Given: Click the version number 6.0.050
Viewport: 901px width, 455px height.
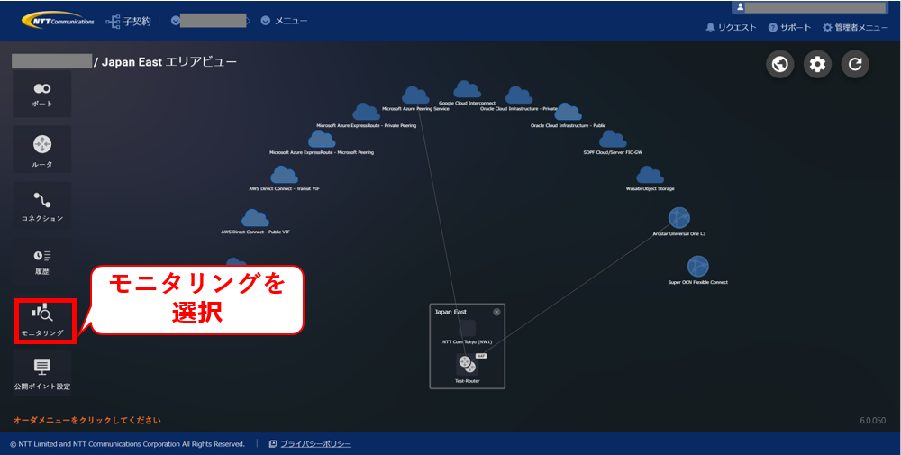Looking at the screenshot, I should 873,421.
